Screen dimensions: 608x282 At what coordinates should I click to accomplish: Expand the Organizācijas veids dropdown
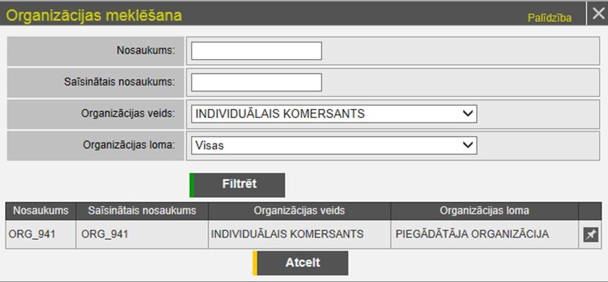pyautogui.click(x=334, y=114)
